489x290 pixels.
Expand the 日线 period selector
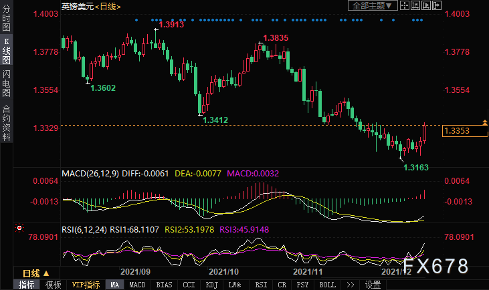tap(36, 273)
